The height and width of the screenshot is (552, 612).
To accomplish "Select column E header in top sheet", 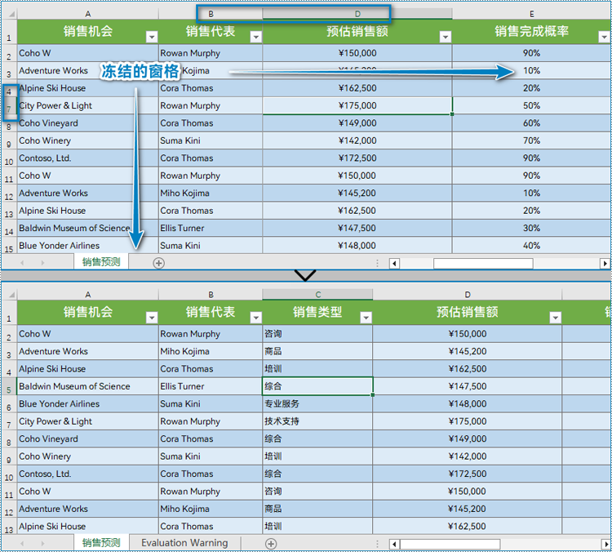I will (531, 14).
